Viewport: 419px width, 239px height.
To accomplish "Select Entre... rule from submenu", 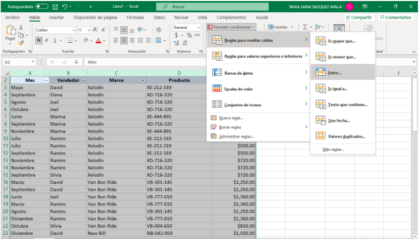I will click(343, 73).
